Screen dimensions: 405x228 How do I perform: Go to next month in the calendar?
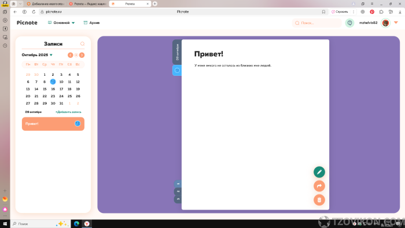tap(82, 55)
